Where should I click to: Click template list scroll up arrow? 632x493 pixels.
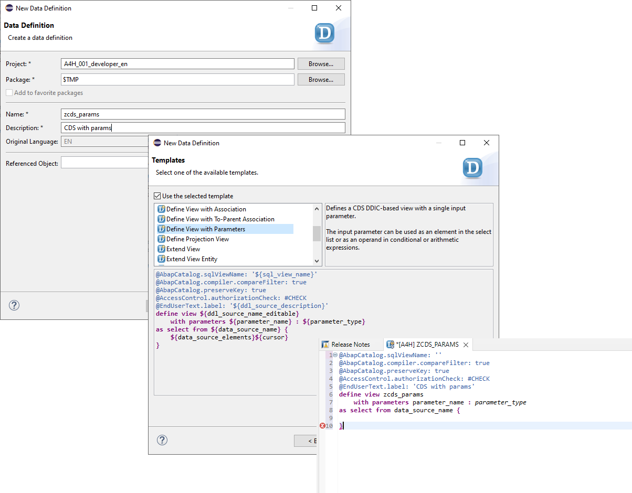coord(317,209)
